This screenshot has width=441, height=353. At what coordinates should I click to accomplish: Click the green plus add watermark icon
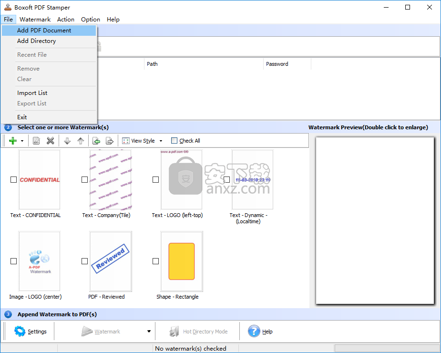click(x=13, y=140)
